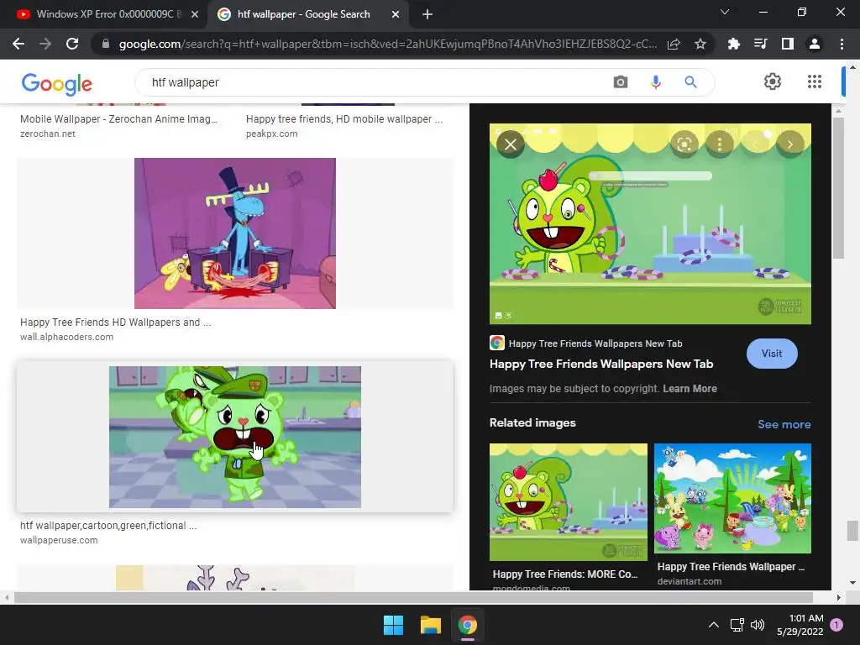Toggle the Chrome side panel icon
The height and width of the screenshot is (645, 860).
point(788,44)
